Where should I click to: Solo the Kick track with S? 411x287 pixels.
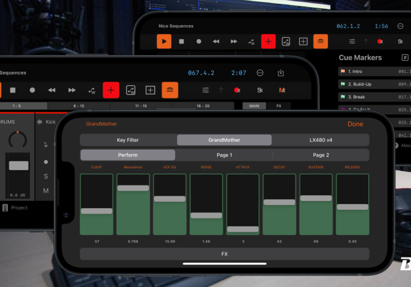coord(46,176)
